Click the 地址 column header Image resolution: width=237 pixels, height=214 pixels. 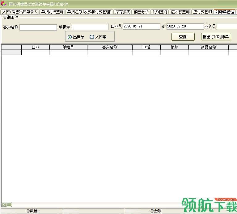pyautogui.click(x=174, y=47)
